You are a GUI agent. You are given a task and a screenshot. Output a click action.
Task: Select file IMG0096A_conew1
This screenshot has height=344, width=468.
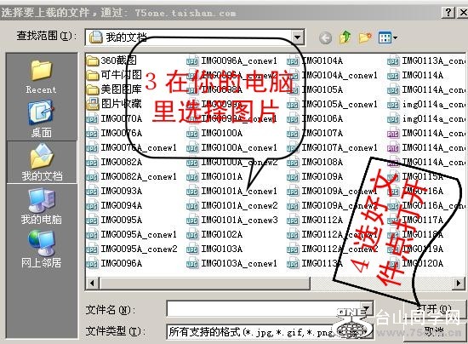231,60
